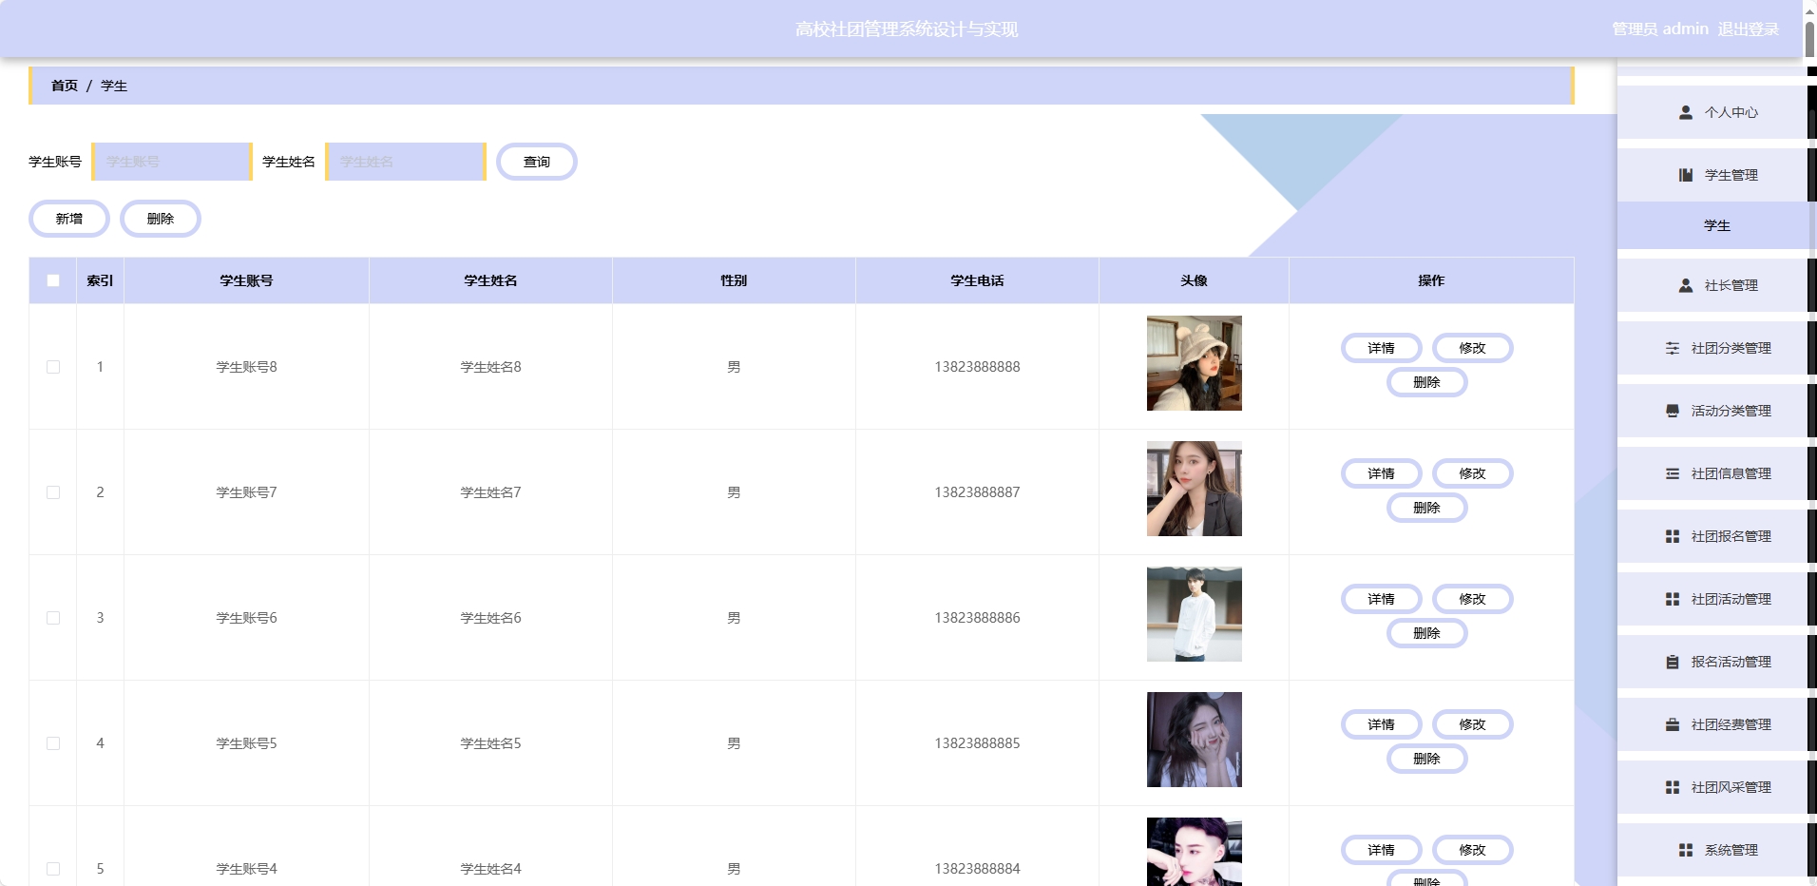Click 详情 for 学生账号4
This screenshot has height=886, width=1817.
[x=1381, y=850]
